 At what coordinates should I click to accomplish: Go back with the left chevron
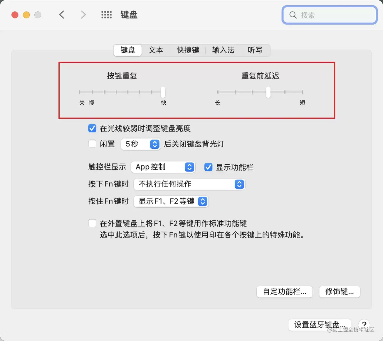62,15
